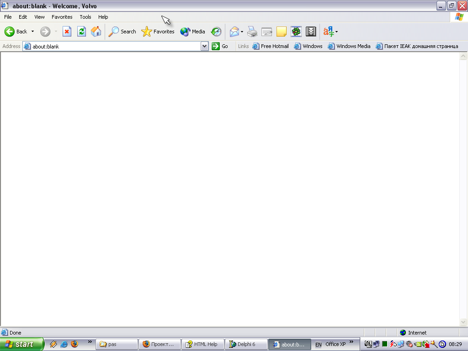The image size is (468, 351).
Task: Click the yellow note toolbar icon
Action: click(282, 32)
